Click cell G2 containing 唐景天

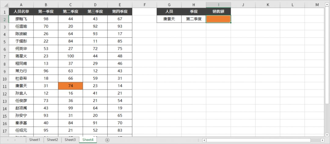coord(169,19)
